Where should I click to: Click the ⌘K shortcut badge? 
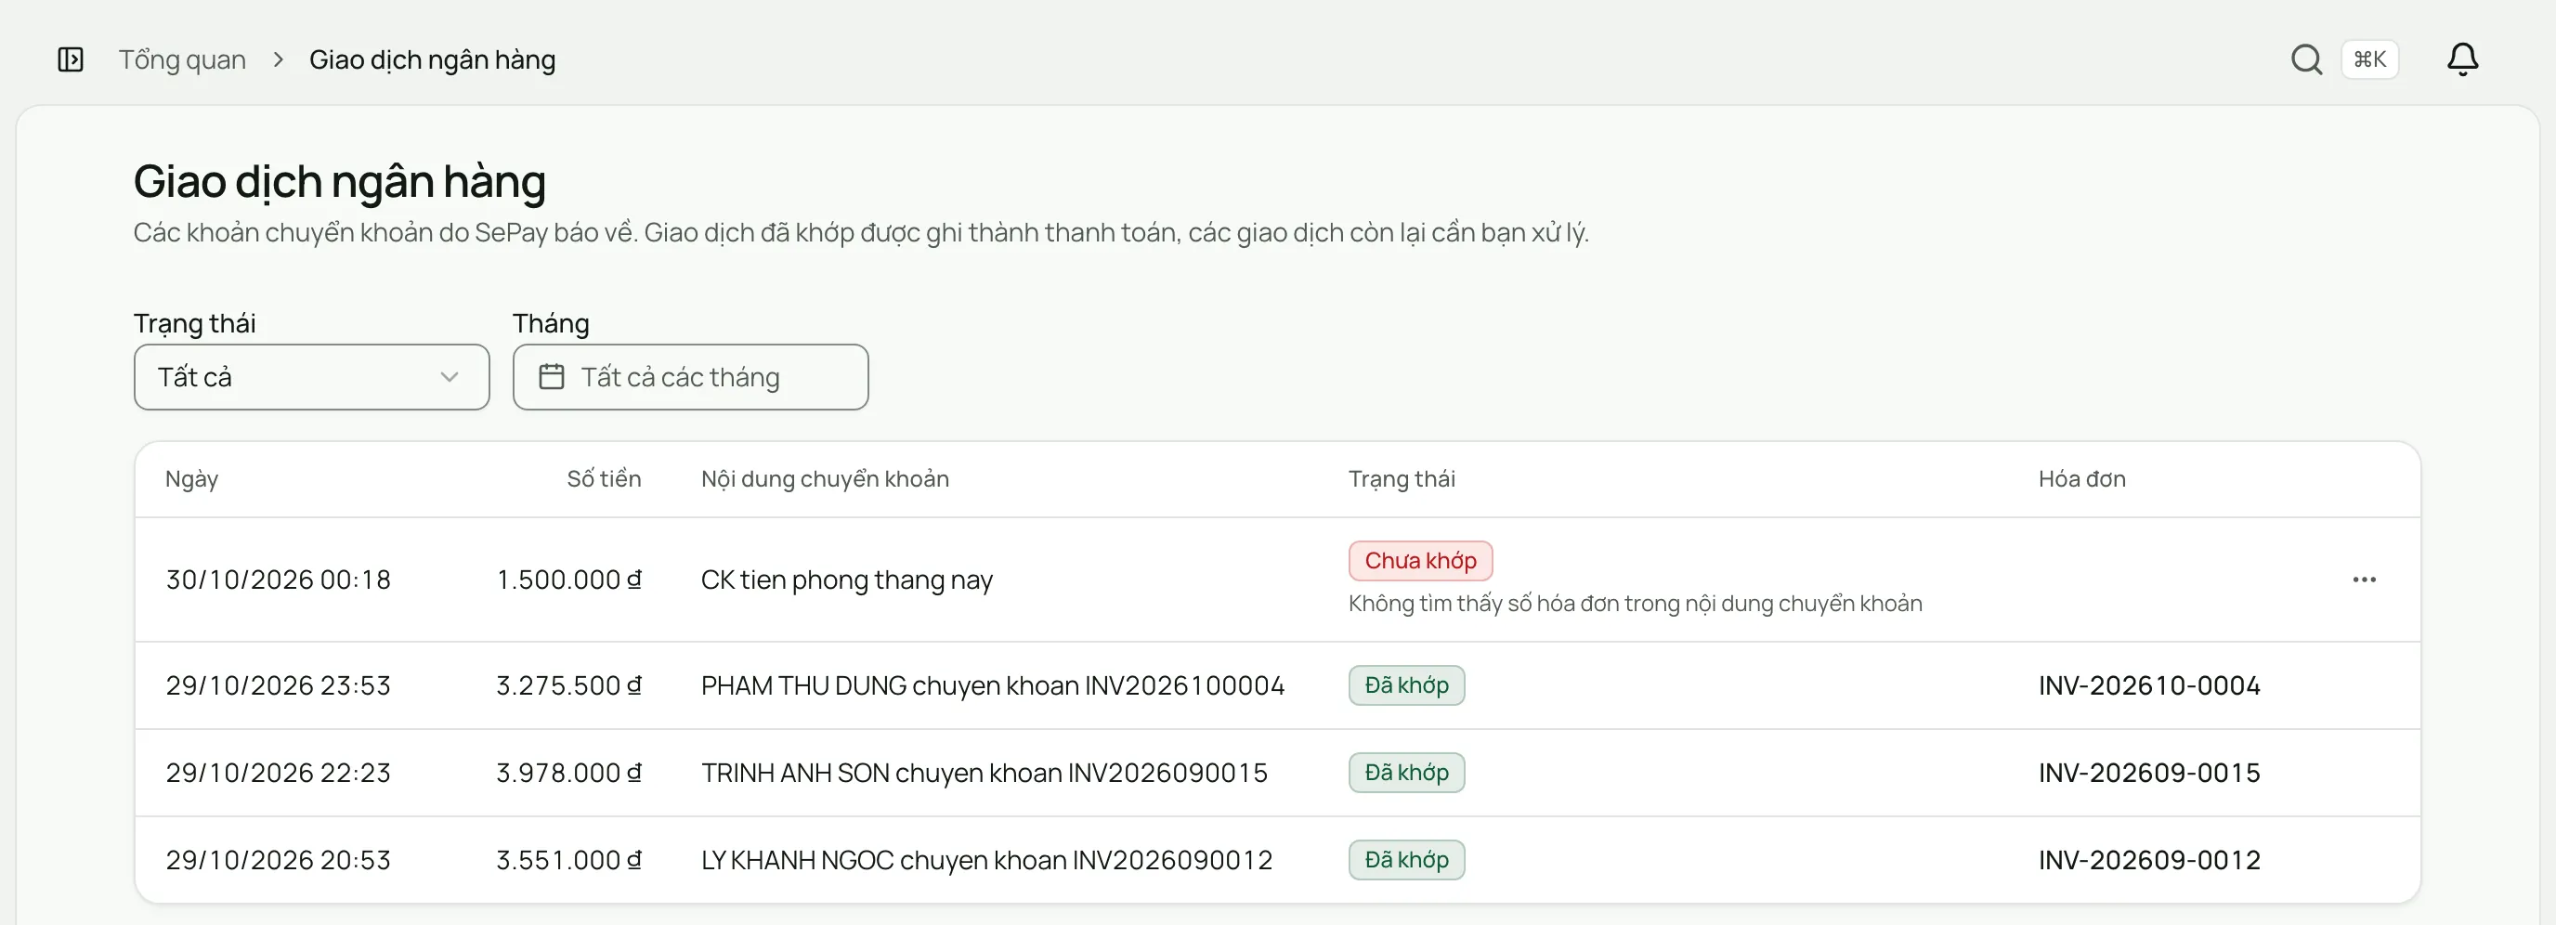(x=2369, y=59)
